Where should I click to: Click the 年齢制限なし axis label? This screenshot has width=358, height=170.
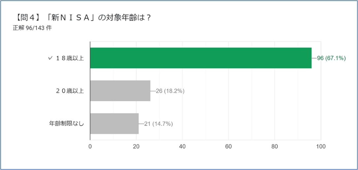tap(66, 124)
